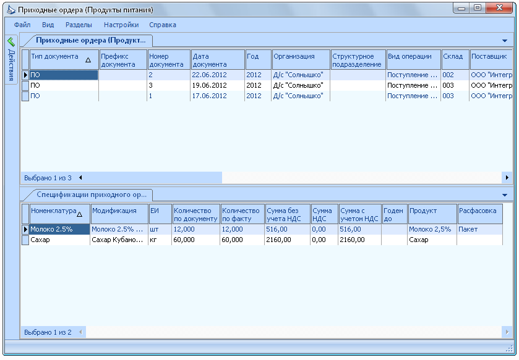Click the Количество по документу header
Viewport: 519px width, 360px height.
point(196,214)
